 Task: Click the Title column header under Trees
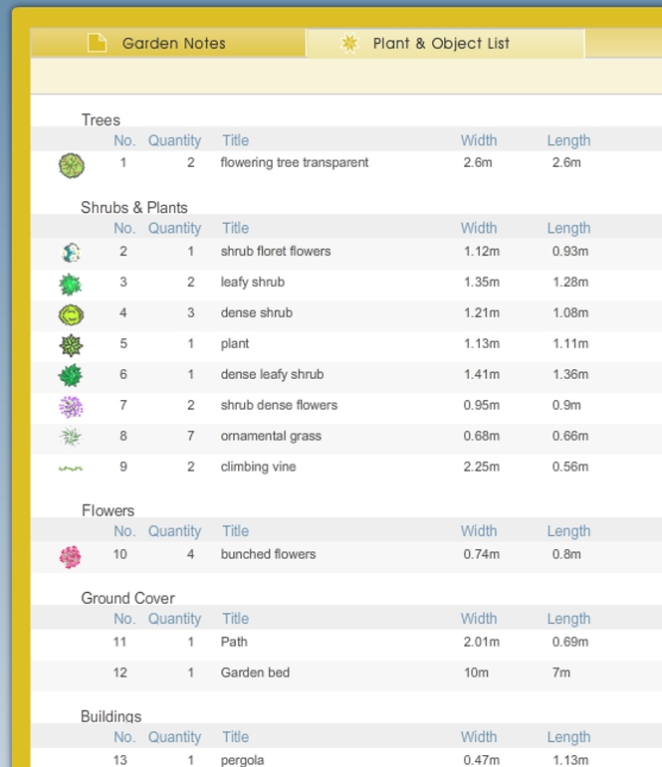click(x=235, y=140)
